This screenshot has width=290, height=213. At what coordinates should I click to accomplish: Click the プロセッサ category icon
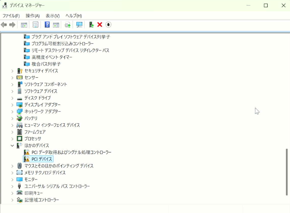pyautogui.click(x=19, y=139)
